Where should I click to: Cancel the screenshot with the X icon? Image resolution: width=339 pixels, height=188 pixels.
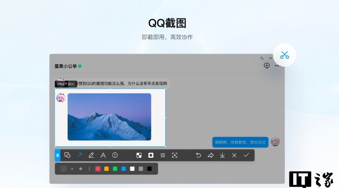pyautogui.click(x=234, y=155)
